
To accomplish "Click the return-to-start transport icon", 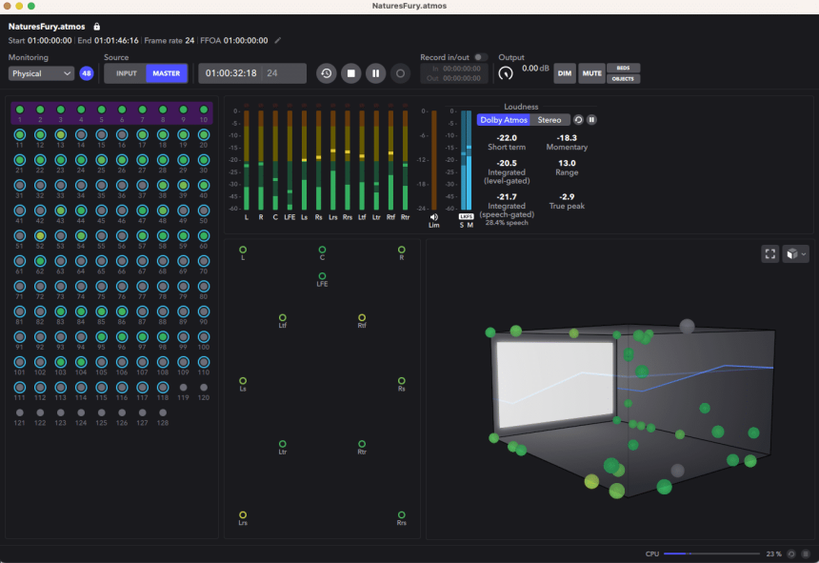I will [x=326, y=73].
